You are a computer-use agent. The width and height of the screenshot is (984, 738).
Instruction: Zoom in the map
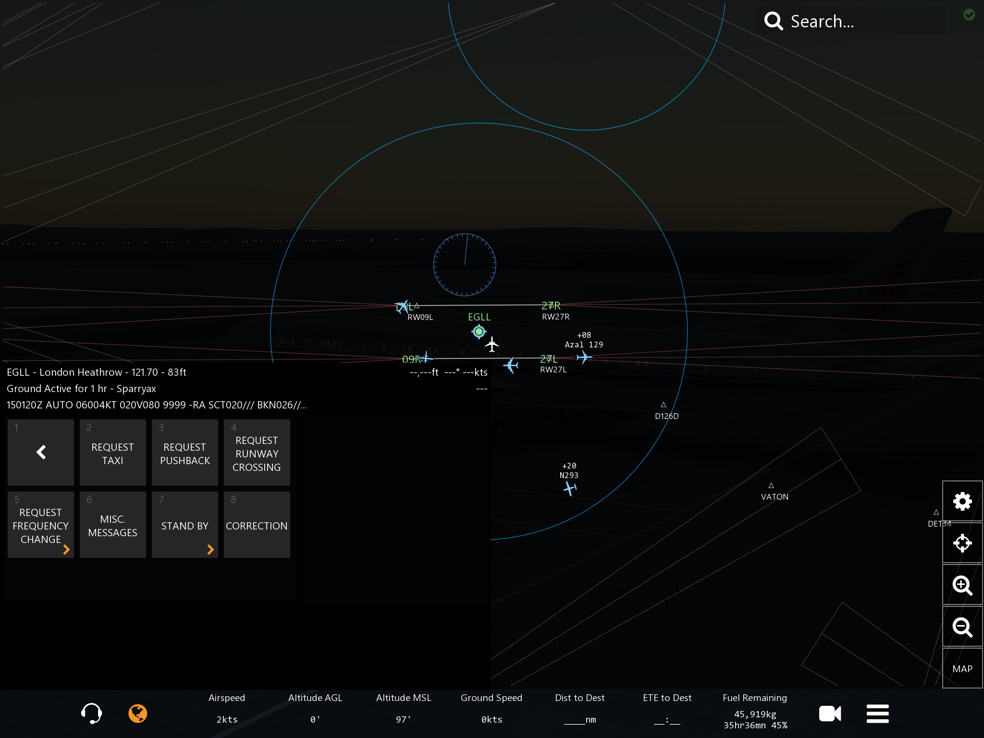click(962, 585)
